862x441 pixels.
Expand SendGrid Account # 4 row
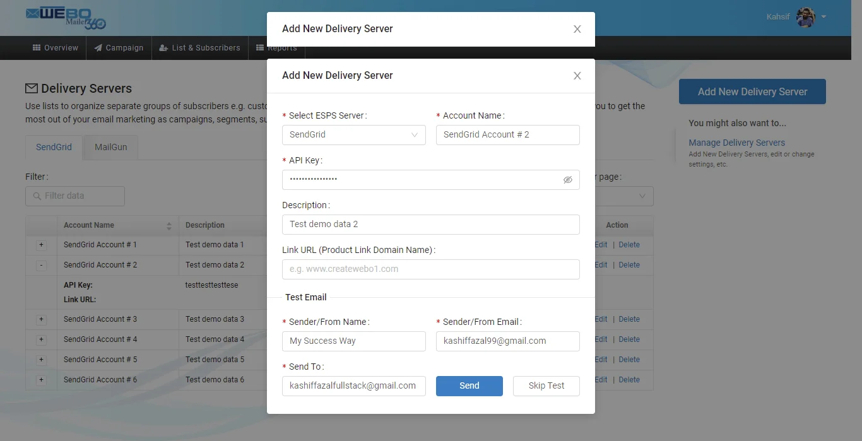point(42,339)
